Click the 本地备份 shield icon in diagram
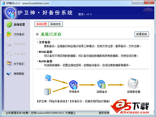The width and height of the screenshot is (156, 117). [x=73, y=85]
